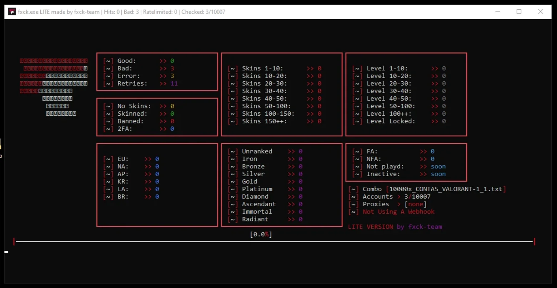Click the "Bad:" counter row
This screenshot has width=557, height=288.
pos(139,69)
